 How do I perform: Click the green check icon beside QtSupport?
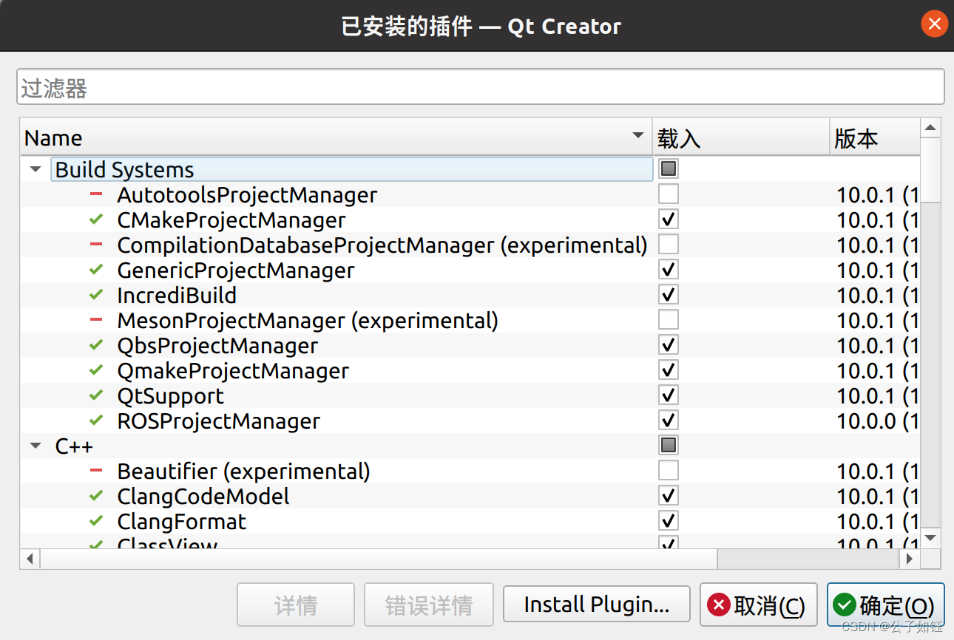pos(95,395)
